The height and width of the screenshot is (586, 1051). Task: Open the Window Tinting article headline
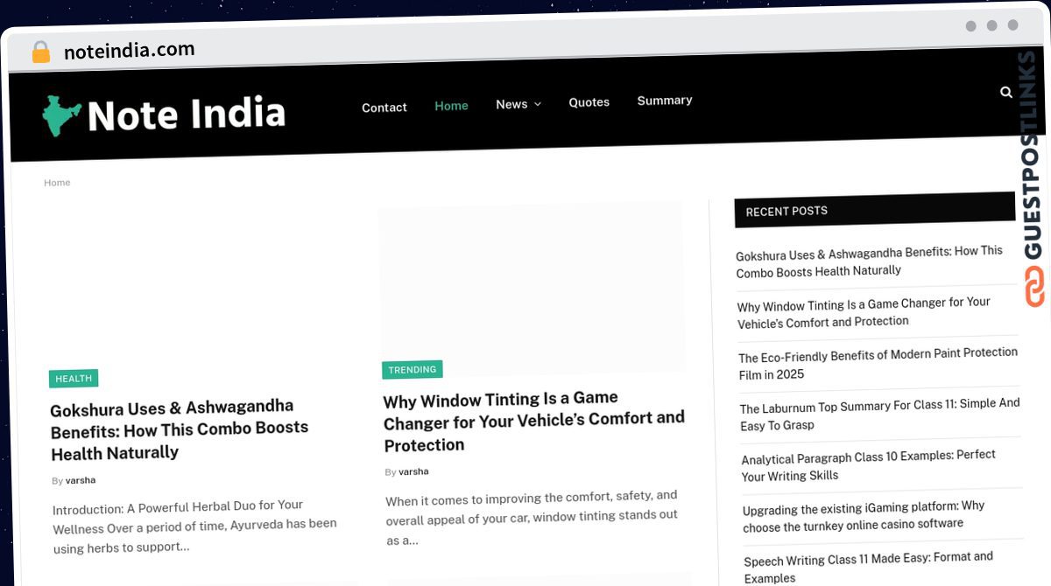[533, 421]
